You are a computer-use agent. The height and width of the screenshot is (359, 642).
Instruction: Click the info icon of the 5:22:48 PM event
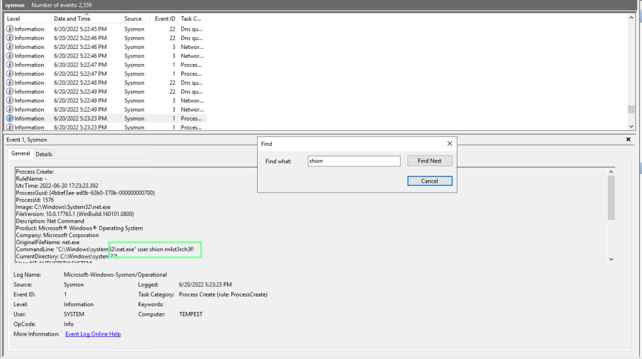click(10, 83)
